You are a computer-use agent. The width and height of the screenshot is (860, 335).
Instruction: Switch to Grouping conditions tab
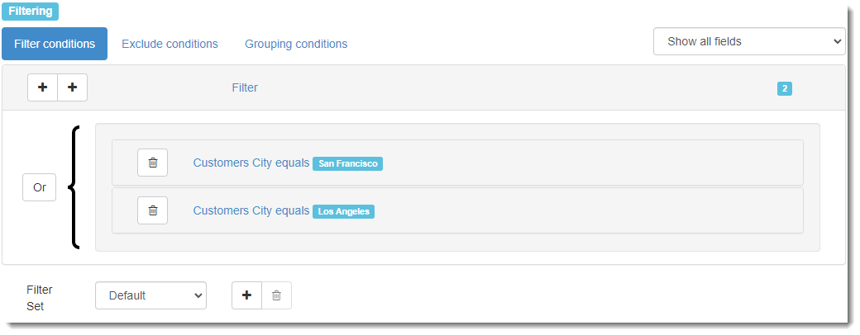tap(296, 44)
